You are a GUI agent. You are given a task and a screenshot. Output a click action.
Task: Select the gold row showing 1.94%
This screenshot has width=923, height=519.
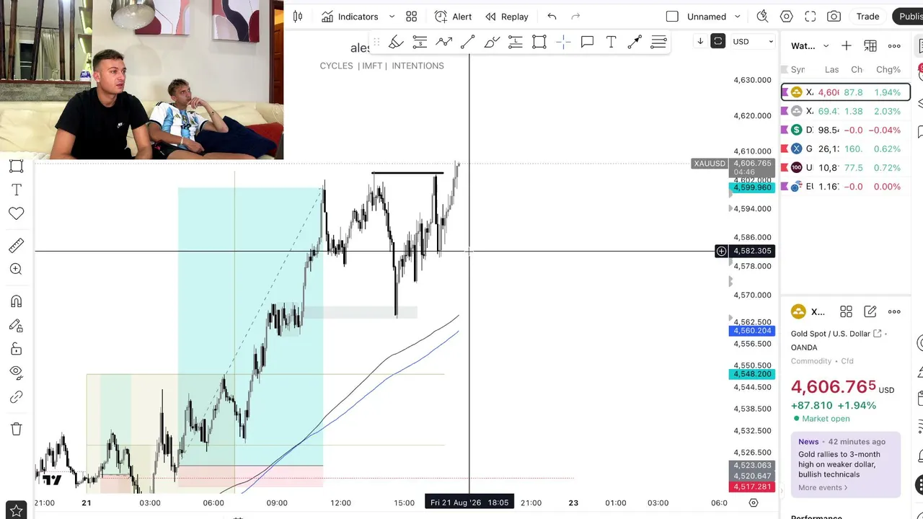(x=846, y=92)
